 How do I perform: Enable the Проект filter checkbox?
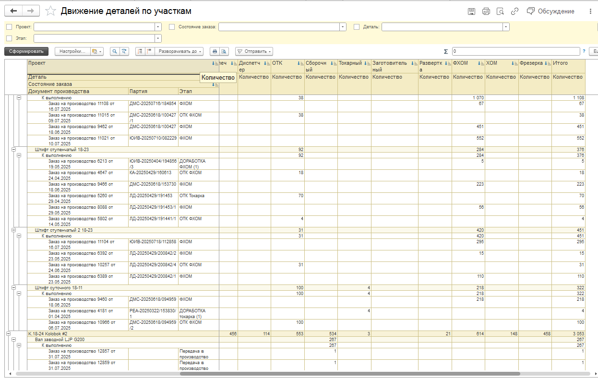(x=9, y=27)
